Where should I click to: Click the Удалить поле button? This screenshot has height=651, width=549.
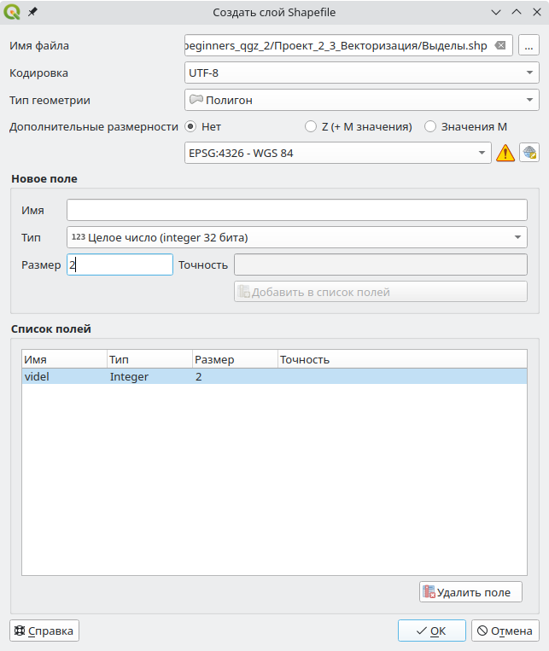[470, 592]
